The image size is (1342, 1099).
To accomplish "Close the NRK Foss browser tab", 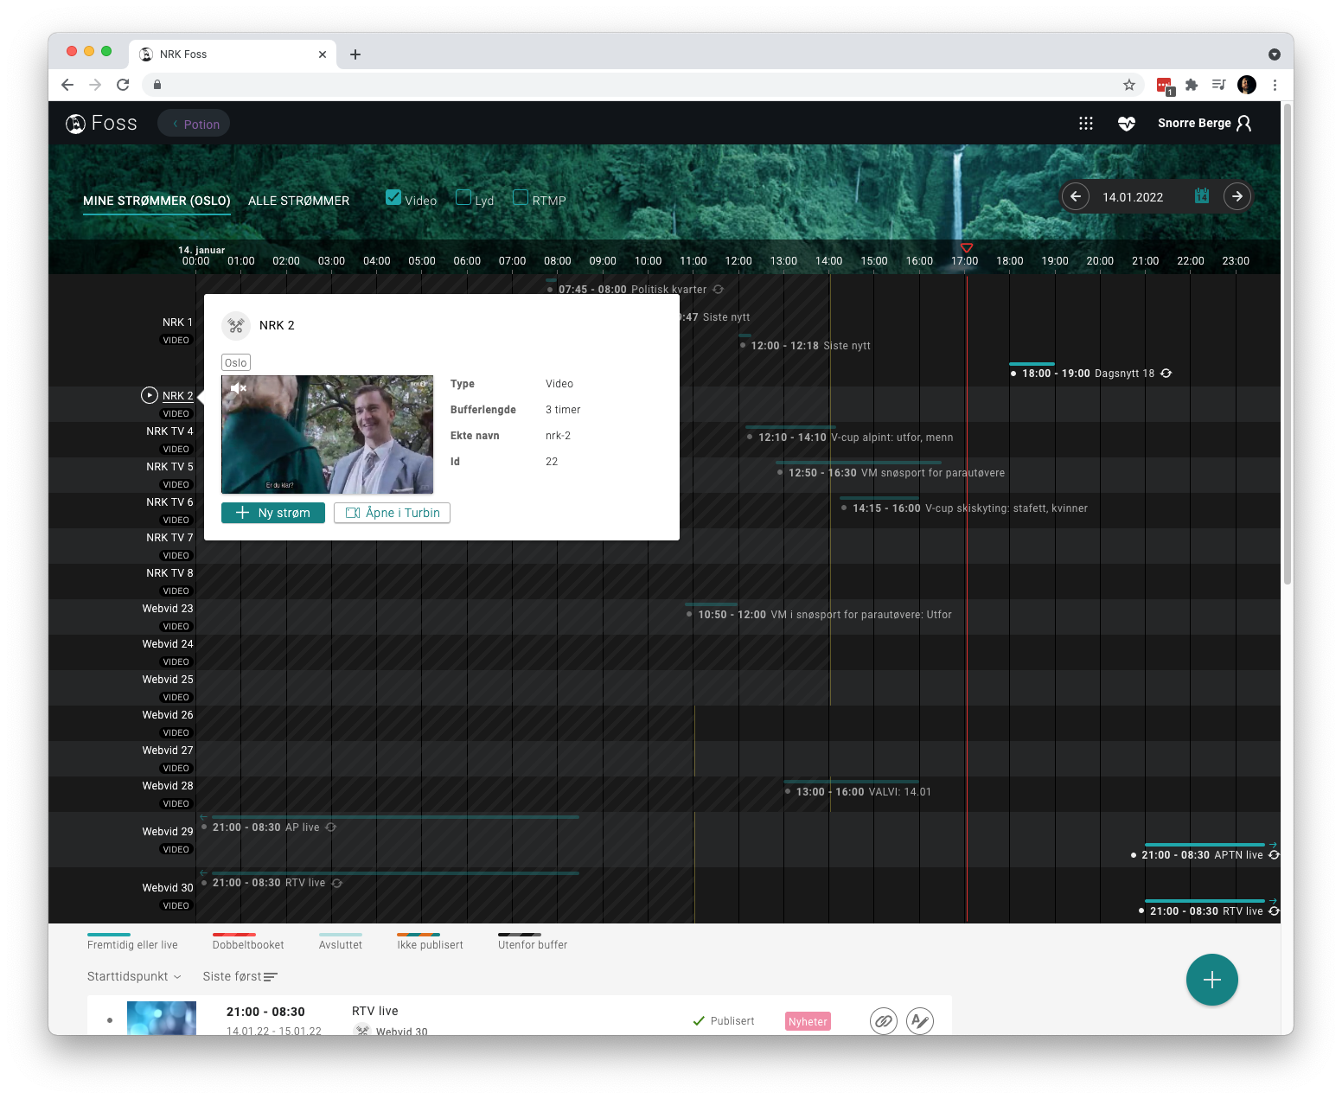I will click(323, 54).
